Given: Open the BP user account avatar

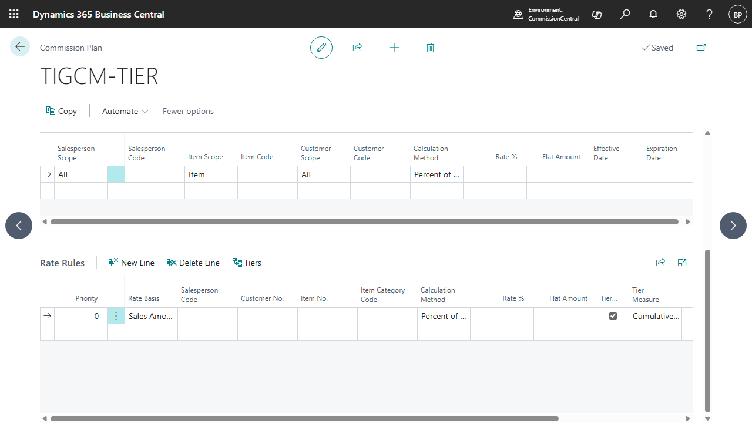Looking at the screenshot, I should (x=738, y=14).
